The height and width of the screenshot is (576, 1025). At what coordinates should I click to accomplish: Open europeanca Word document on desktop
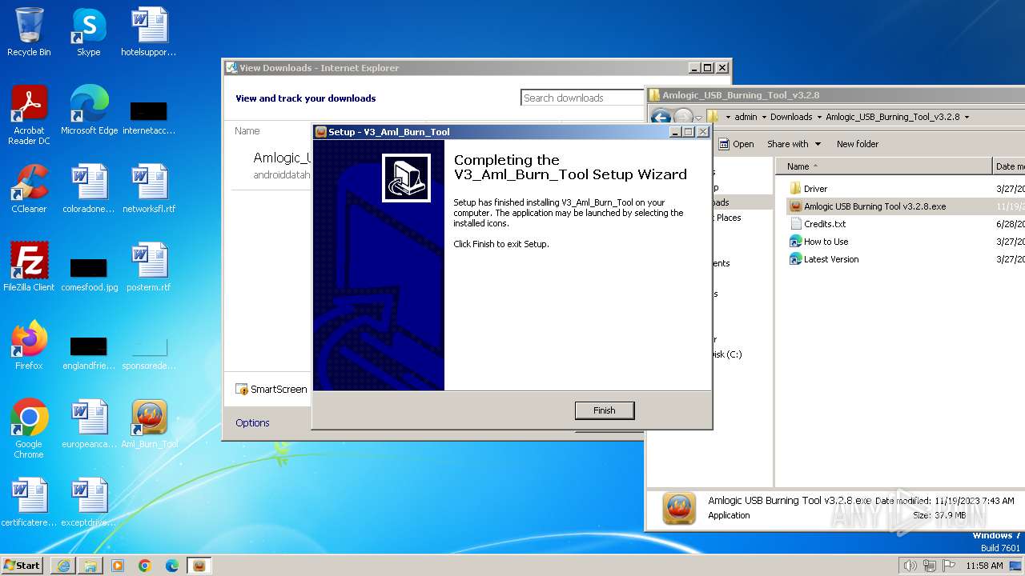point(89,424)
